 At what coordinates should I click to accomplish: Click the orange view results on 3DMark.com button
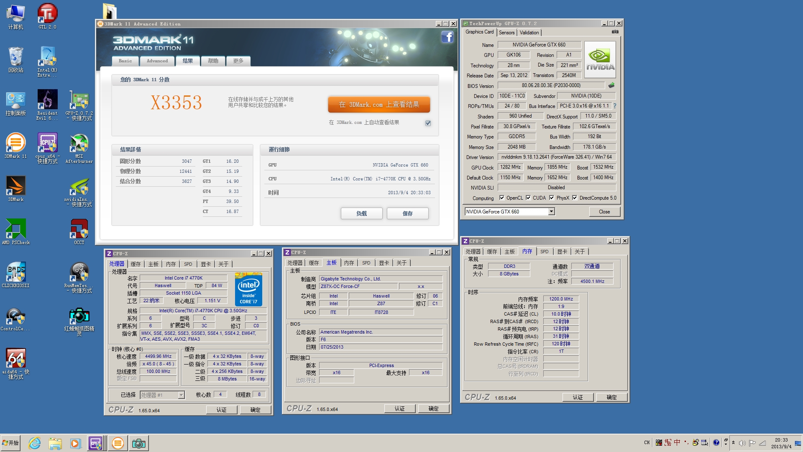pos(378,105)
